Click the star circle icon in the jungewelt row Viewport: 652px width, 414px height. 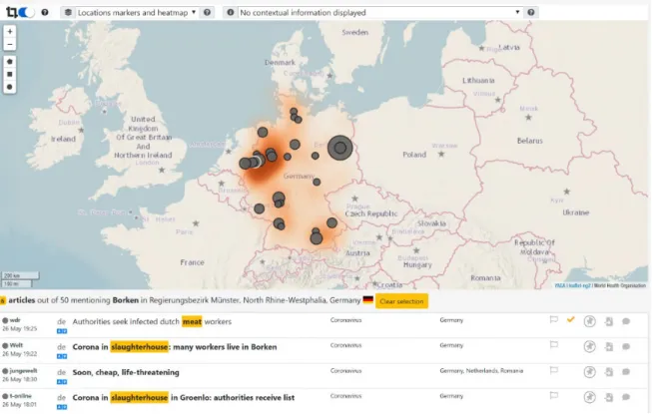590,372
